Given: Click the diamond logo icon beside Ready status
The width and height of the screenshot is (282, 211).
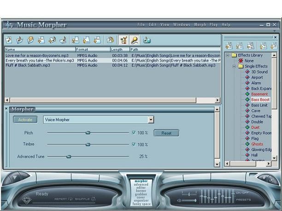Looking at the screenshot, I should point(27,200).
